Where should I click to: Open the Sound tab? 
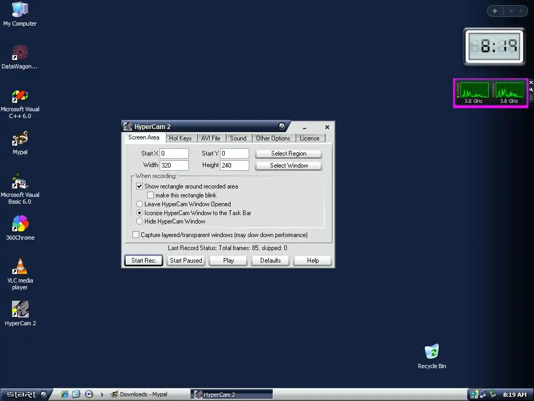coord(238,138)
